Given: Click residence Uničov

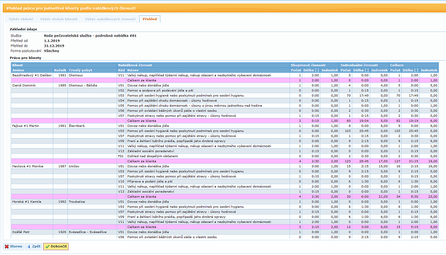Looking at the screenshot, I should pyautogui.click(x=74, y=166).
